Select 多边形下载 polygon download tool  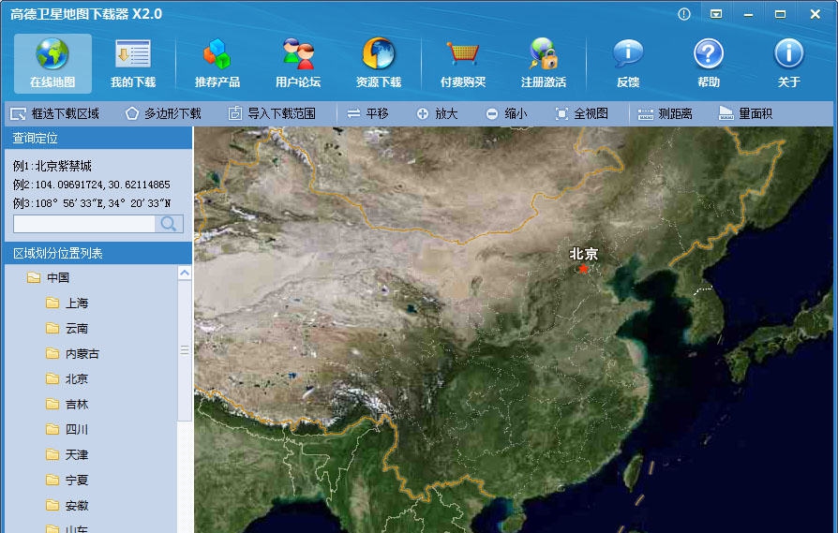pyautogui.click(x=163, y=113)
